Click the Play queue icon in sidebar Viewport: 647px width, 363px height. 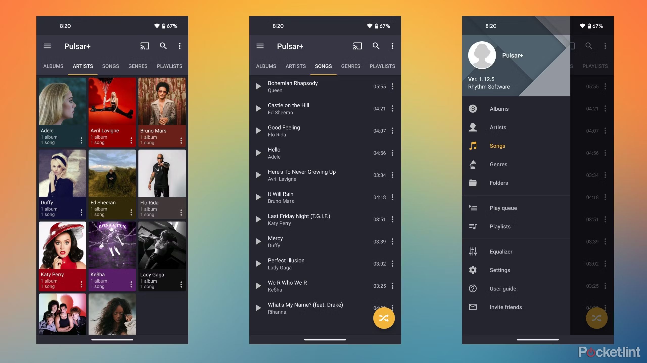472,207
